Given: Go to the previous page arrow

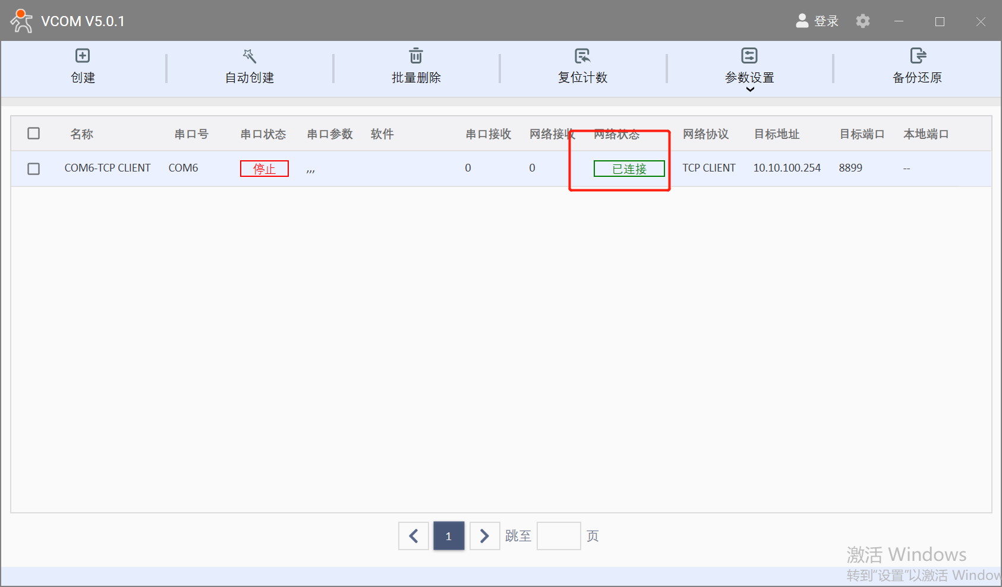Looking at the screenshot, I should pyautogui.click(x=414, y=536).
